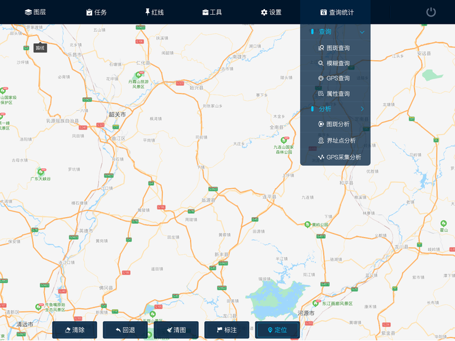Click the 图斑查询 icon
455x341 pixels.
tap(321, 48)
